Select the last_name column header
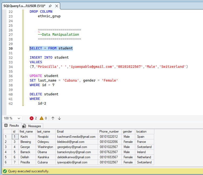Screen dimensions: 203x175 coord(46,132)
